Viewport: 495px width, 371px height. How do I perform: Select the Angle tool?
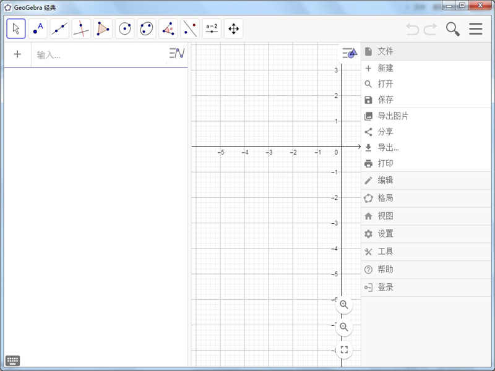tap(168, 28)
